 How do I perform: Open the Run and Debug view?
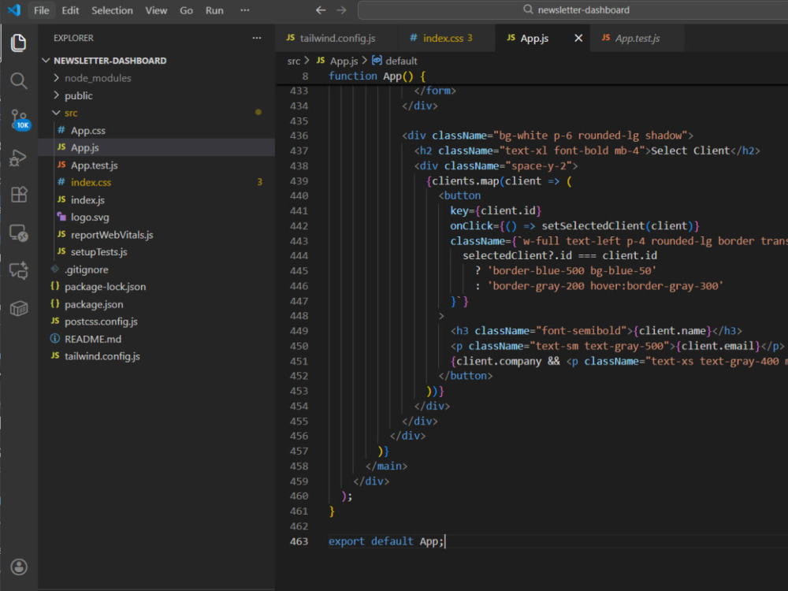19,158
